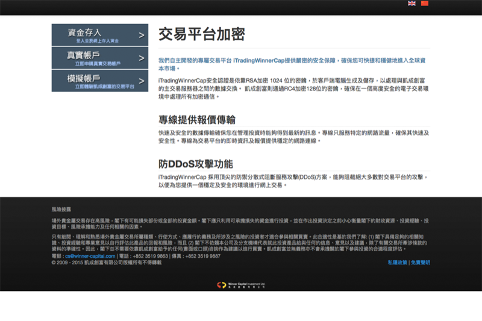Open the 真實帳戶 sidebar menu item

tap(100, 58)
